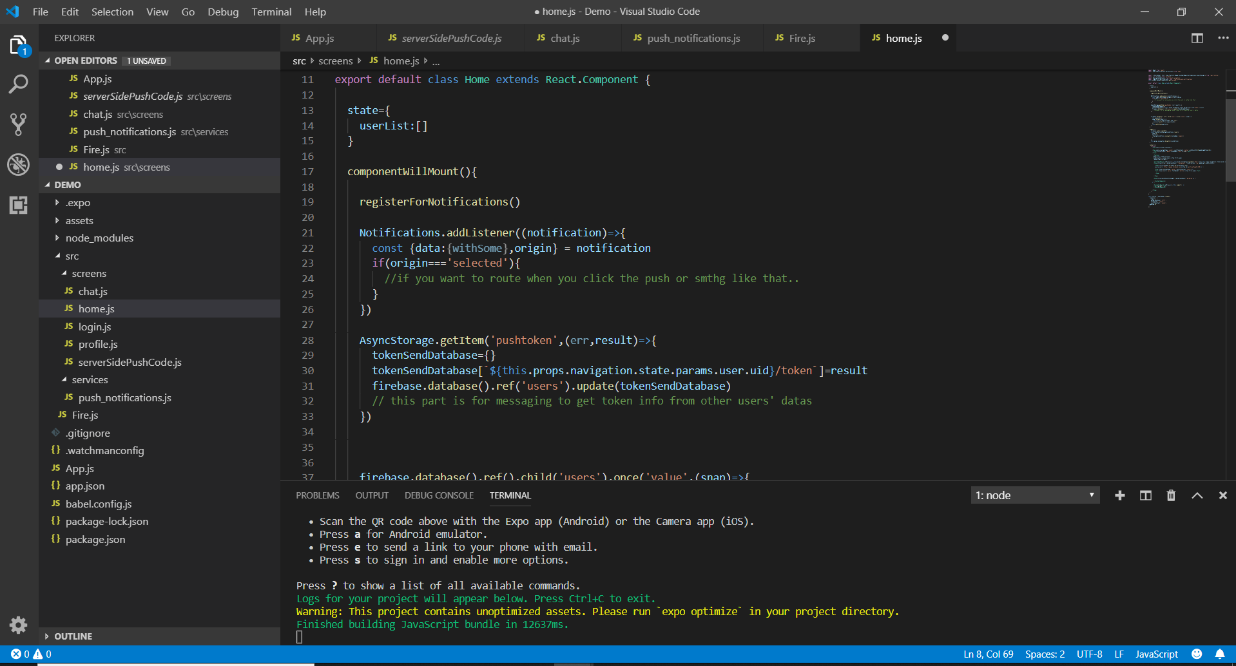Viewport: 1236px width, 666px height.
Task: Open the Debug view icon
Action: tap(18, 165)
